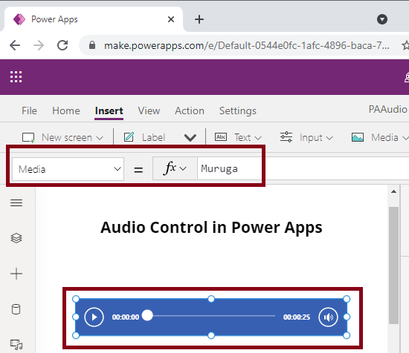This screenshot has width=409, height=353.
Task: Click the browser address bar URL
Action: pyautogui.click(x=246, y=45)
